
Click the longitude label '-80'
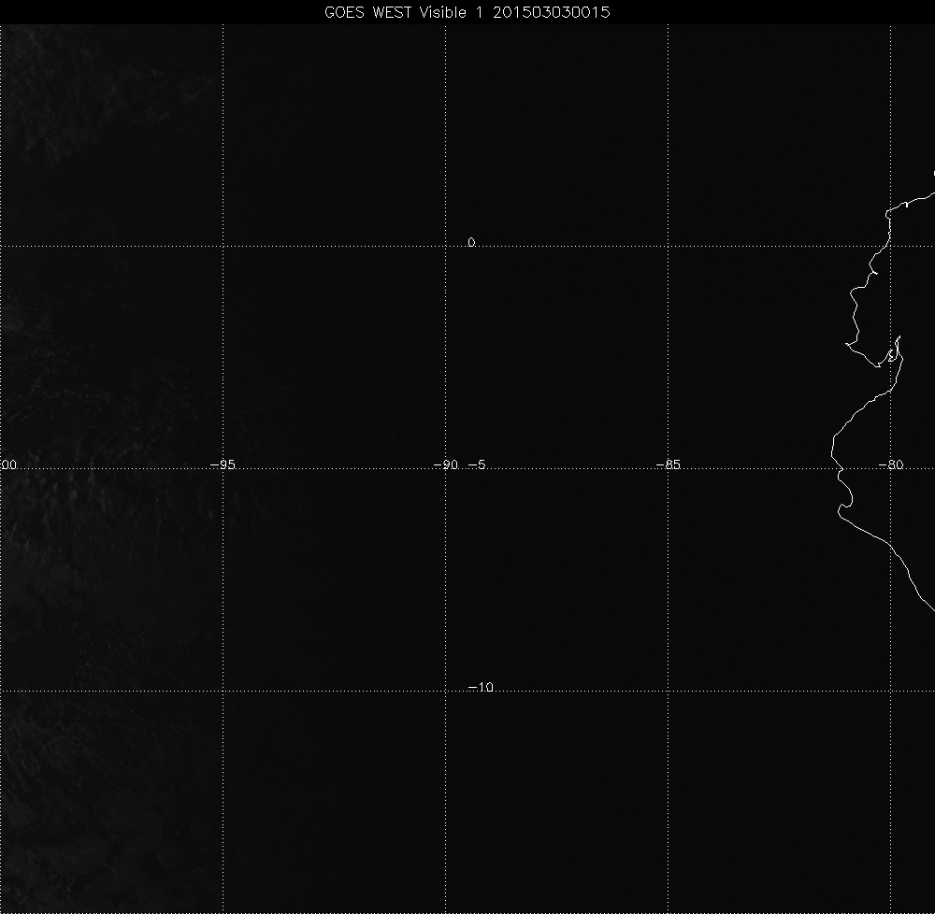(891, 464)
